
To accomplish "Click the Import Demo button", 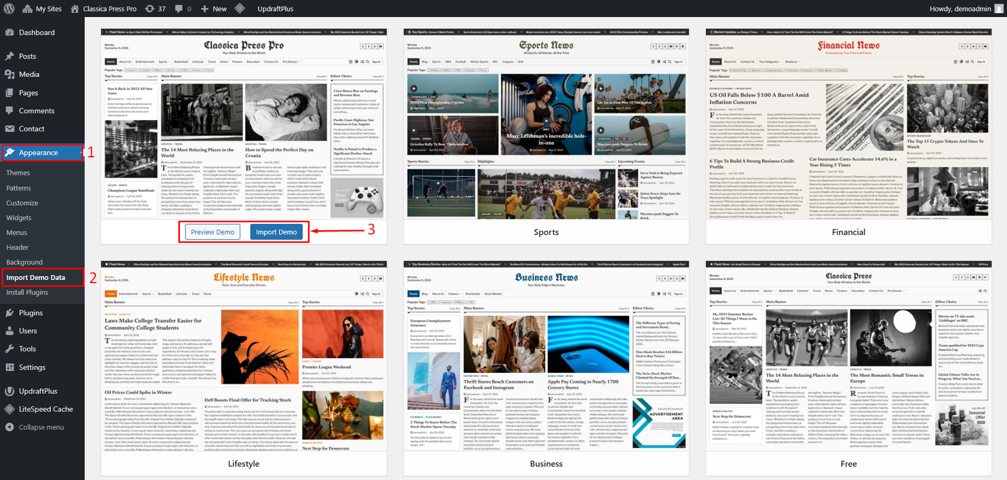I will 276,232.
